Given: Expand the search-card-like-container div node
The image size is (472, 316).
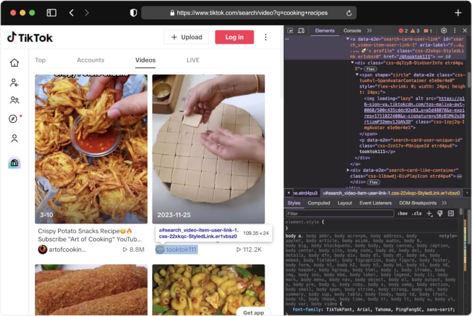Looking at the screenshot, I should pos(348,170).
